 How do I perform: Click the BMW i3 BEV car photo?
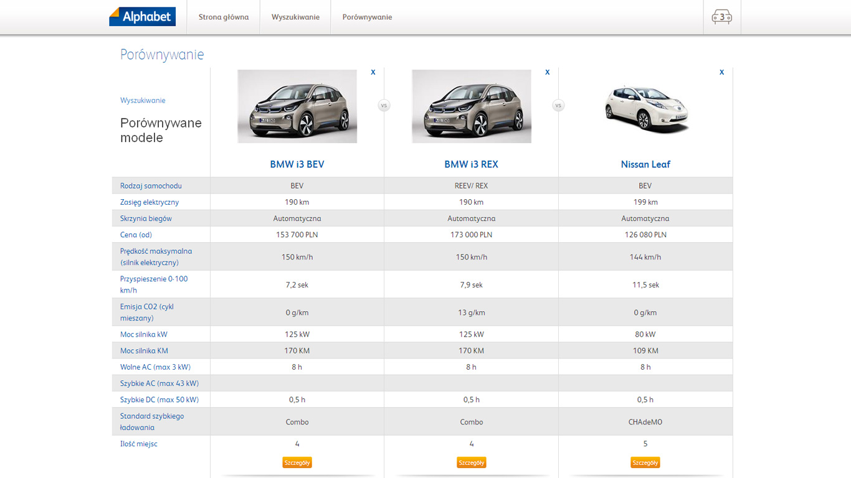coord(297,106)
